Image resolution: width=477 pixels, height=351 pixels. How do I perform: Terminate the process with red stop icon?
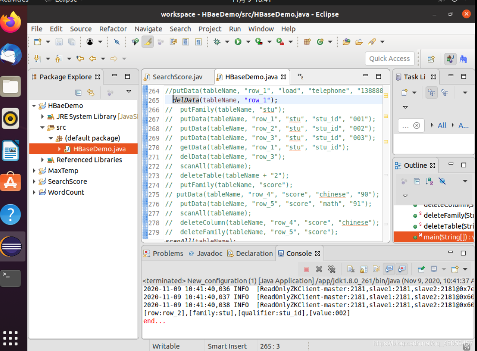click(306, 269)
